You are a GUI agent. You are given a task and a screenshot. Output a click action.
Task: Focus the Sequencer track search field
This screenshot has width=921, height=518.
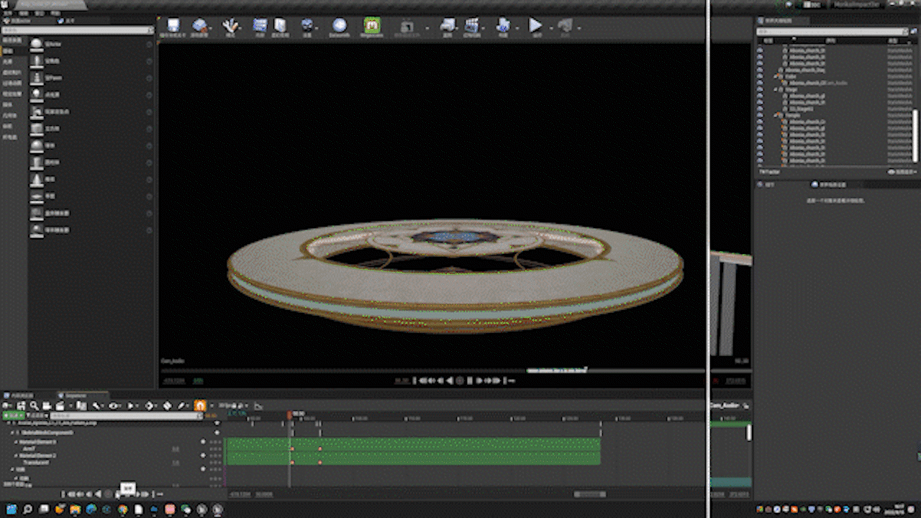click(126, 416)
